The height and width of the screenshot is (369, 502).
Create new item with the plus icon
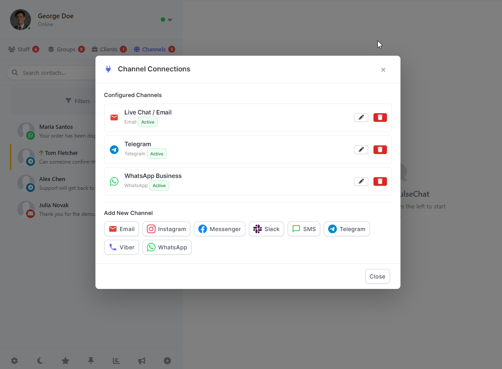167,361
